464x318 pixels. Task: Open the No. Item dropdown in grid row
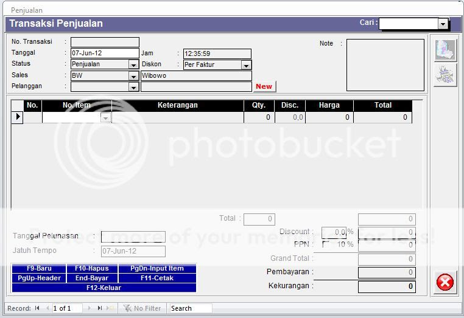(x=106, y=117)
